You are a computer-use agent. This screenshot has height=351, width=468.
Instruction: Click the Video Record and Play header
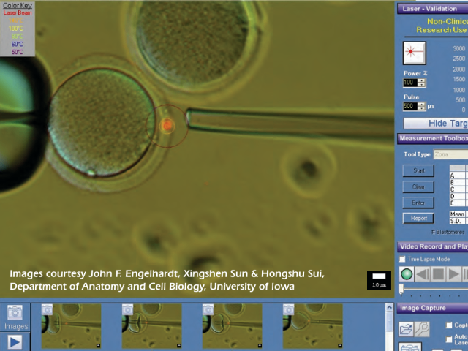pyautogui.click(x=432, y=247)
